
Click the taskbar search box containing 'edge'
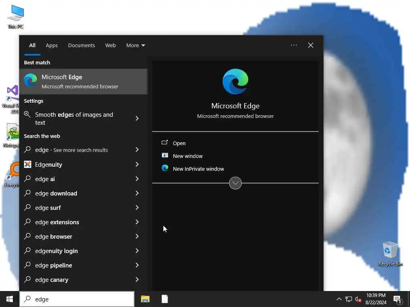coord(77,299)
